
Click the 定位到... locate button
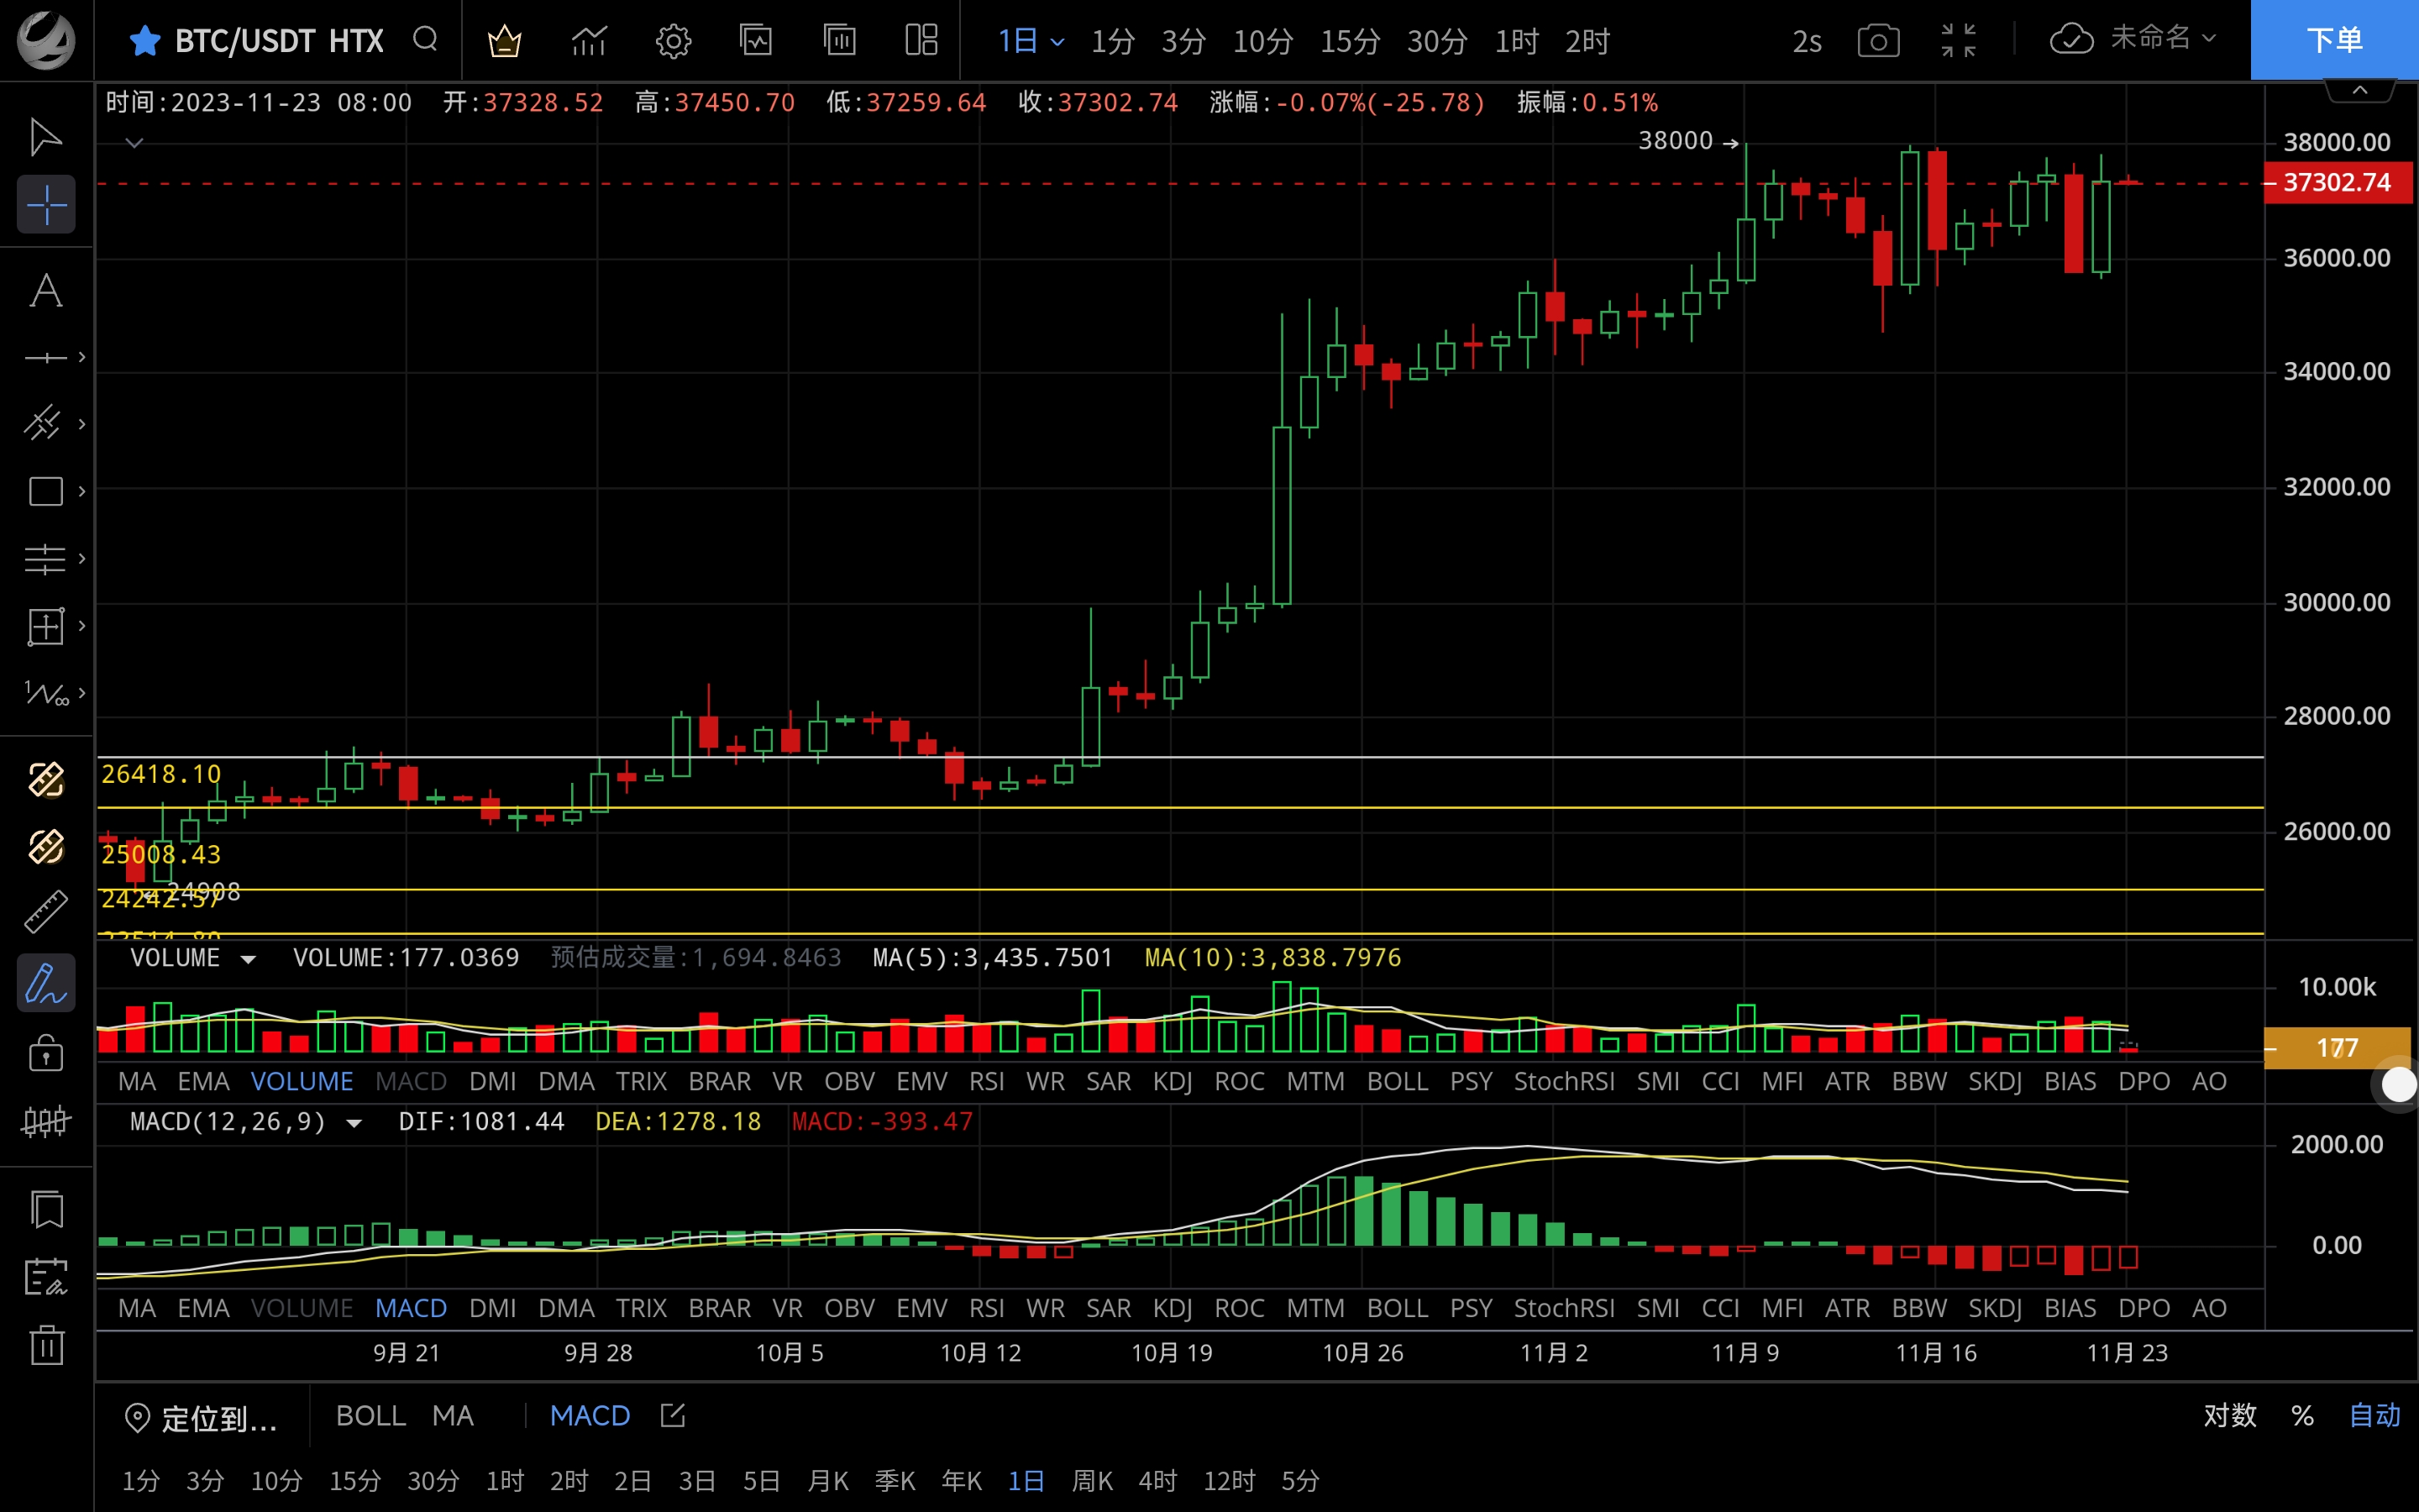(x=203, y=1418)
